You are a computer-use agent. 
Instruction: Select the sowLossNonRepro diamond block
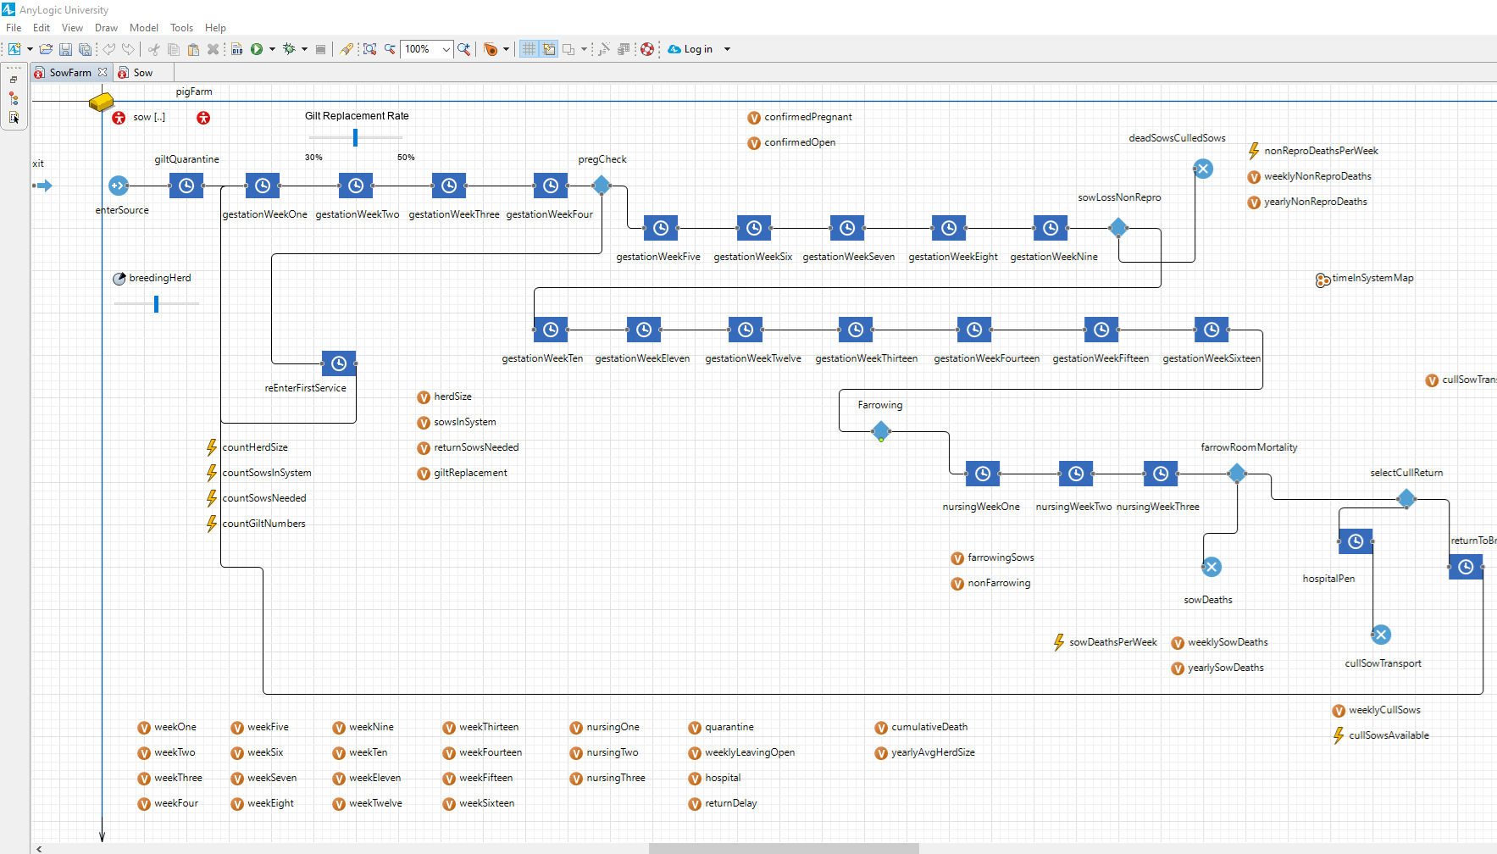pyautogui.click(x=1118, y=227)
